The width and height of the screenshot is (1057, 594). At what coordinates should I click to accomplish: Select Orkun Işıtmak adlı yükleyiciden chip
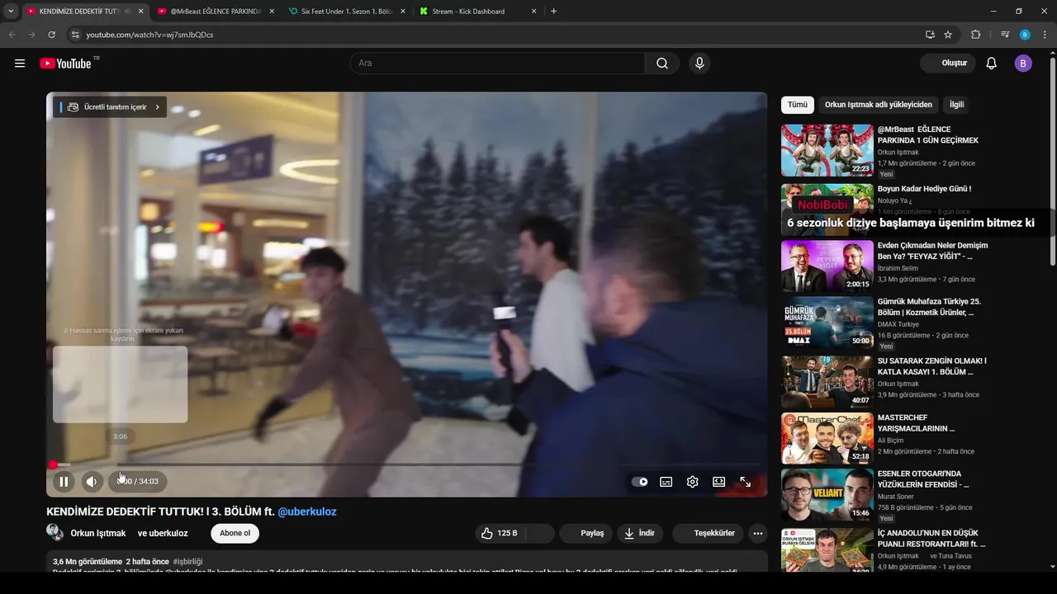878,105
